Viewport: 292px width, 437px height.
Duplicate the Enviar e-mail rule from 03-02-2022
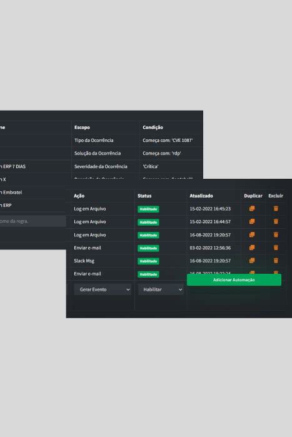252,248
